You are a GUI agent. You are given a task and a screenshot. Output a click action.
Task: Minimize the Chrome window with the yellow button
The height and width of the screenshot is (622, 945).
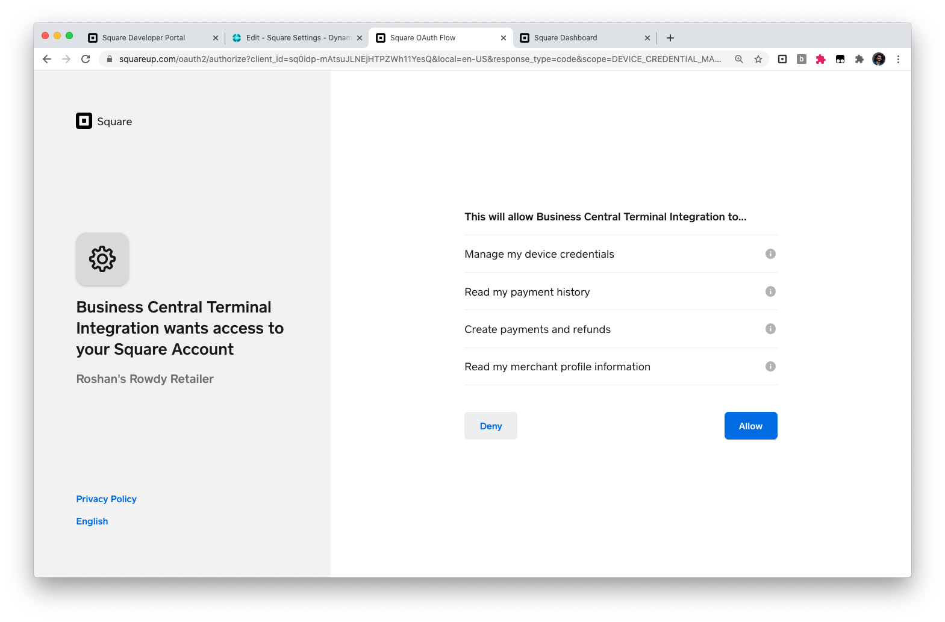[57, 36]
